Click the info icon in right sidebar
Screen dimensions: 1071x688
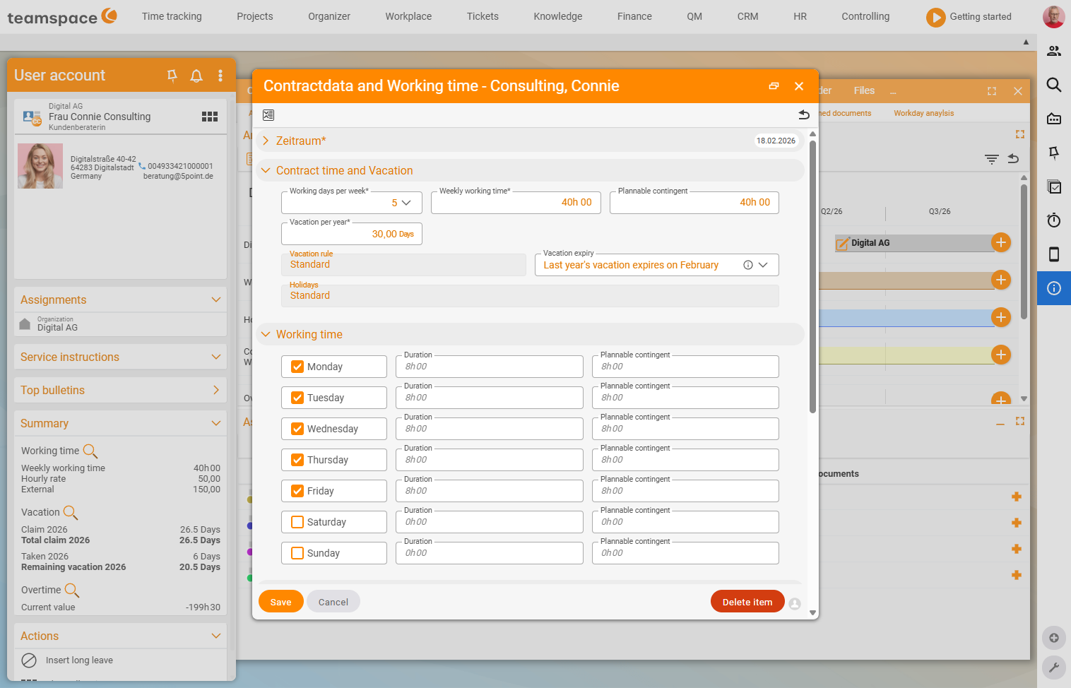pyautogui.click(x=1054, y=288)
